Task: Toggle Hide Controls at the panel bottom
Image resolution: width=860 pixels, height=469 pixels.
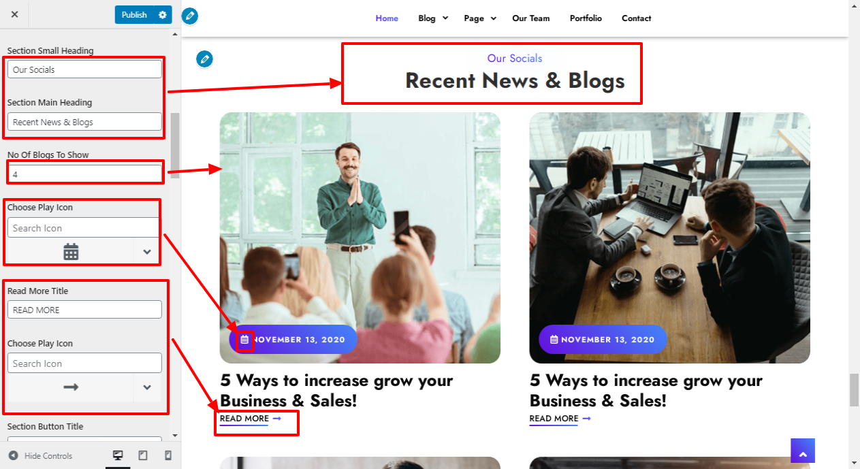Action: pos(41,455)
